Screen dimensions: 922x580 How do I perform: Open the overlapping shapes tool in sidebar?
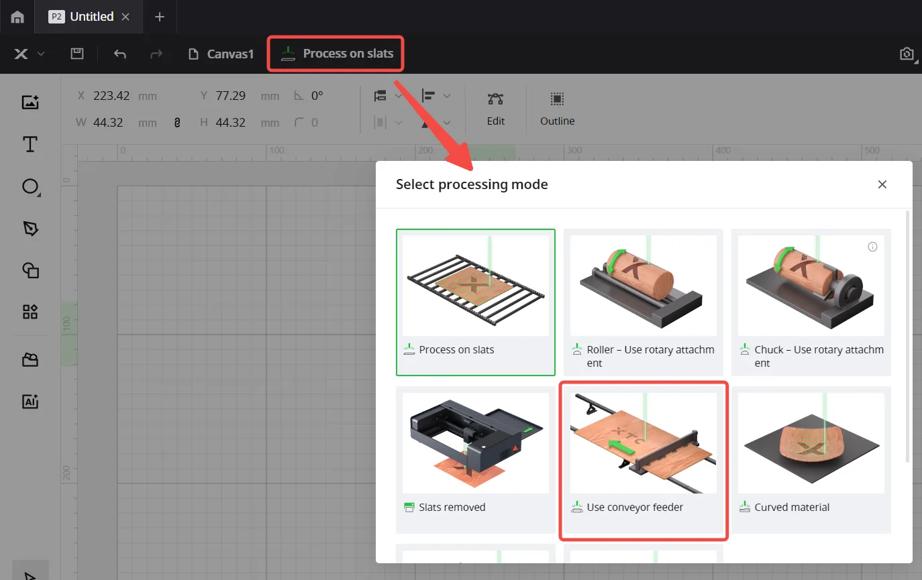point(30,270)
